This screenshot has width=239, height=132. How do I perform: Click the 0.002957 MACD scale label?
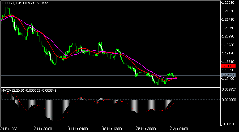pos(229,90)
